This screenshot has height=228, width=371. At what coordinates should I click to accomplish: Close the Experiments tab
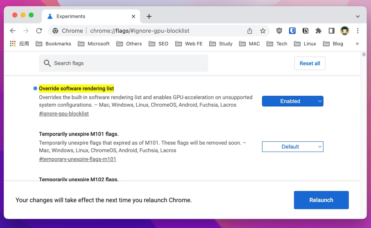[x=133, y=16]
